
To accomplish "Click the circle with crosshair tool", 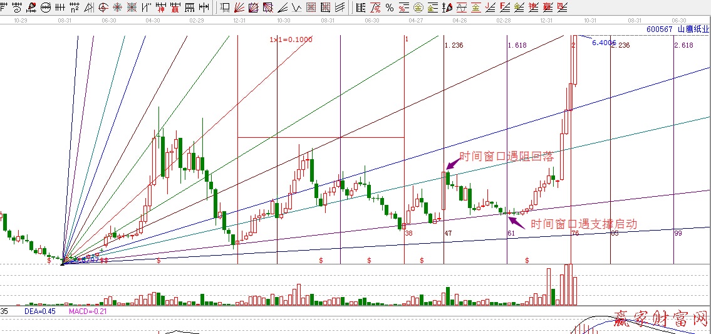I will pos(103,8).
